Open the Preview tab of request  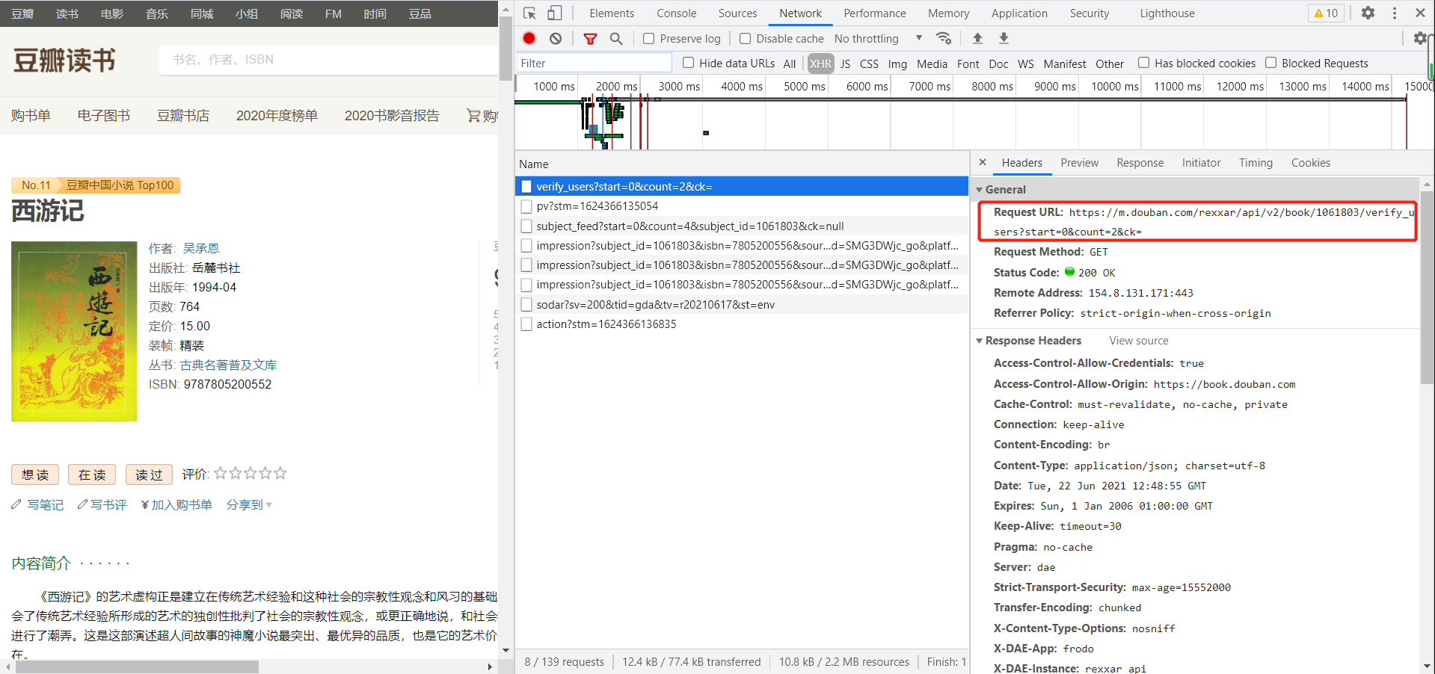tap(1080, 163)
